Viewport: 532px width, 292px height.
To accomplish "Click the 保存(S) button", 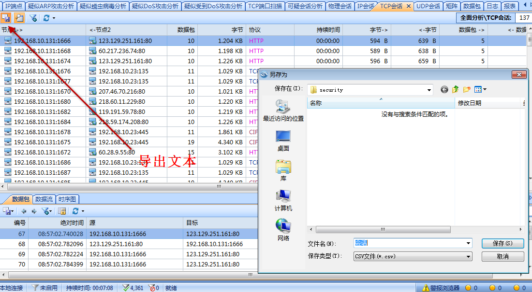I will coord(502,244).
